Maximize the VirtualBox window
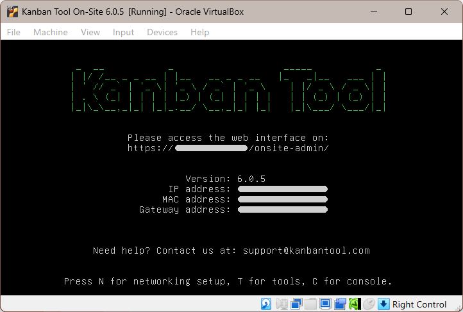The width and height of the screenshot is (463, 312). point(408,12)
